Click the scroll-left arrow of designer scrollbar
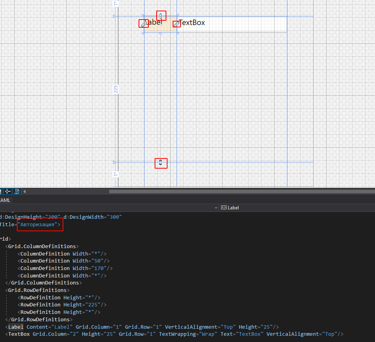 tap(24, 191)
